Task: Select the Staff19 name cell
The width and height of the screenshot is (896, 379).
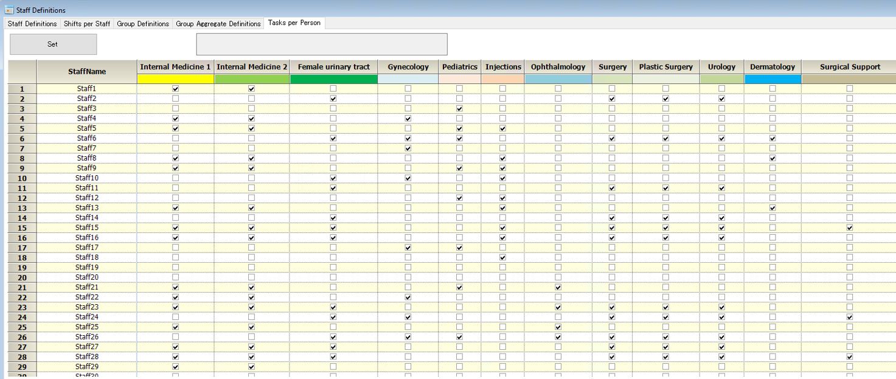Action: (x=87, y=268)
